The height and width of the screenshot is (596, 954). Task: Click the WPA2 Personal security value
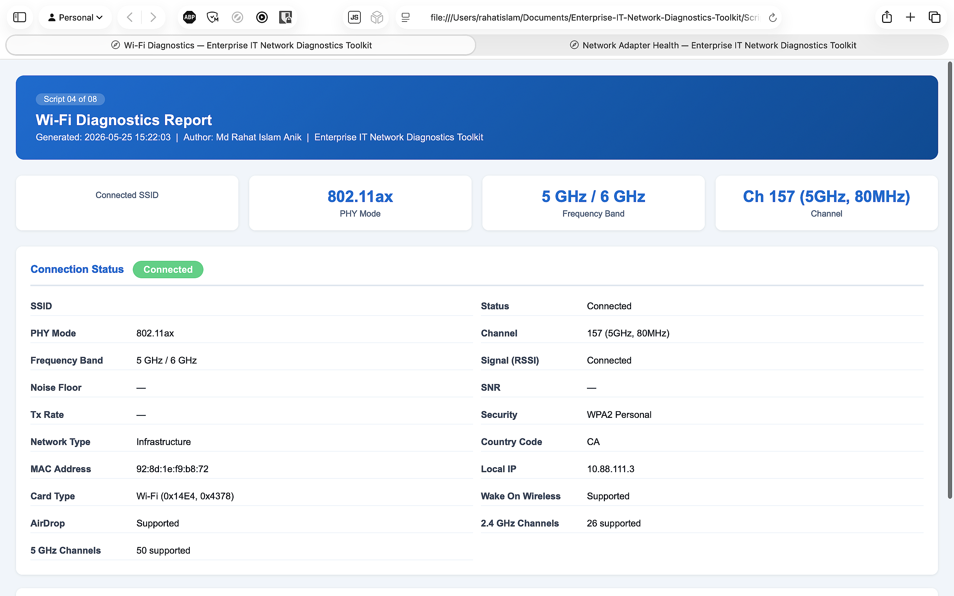click(619, 415)
